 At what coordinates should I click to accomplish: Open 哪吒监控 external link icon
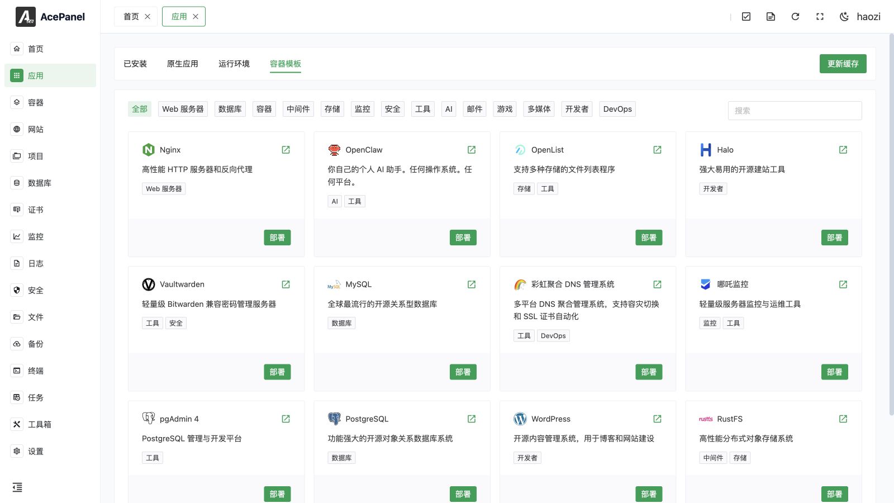[843, 284]
